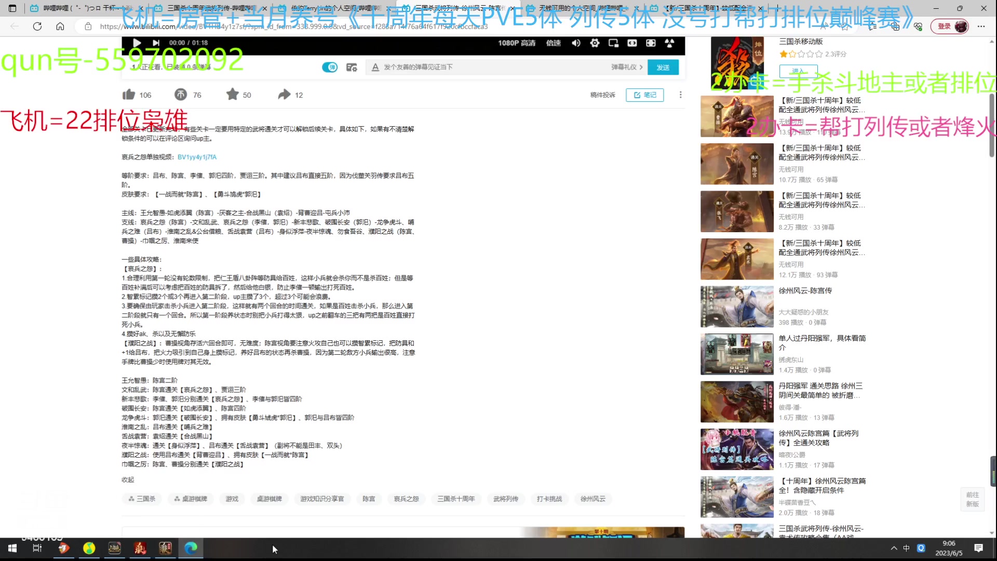The image size is (997, 561).
Task: Toggle danmaku display switch
Action: pyautogui.click(x=329, y=67)
